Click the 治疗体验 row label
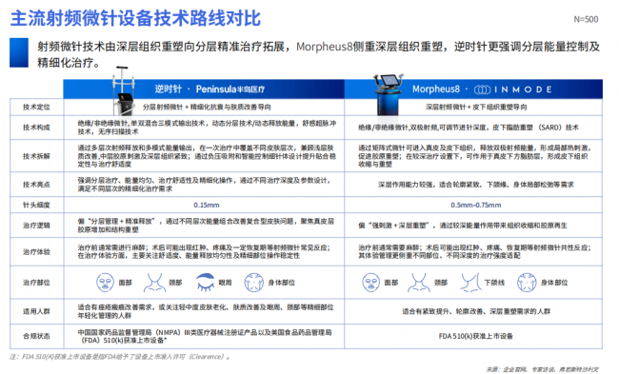The height and width of the screenshot is (374, 619). 36,251
